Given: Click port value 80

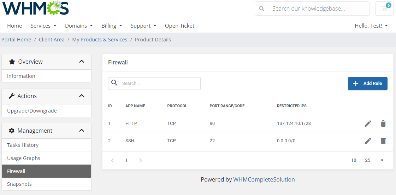Looking at the screenshot, I should [212, 124].
